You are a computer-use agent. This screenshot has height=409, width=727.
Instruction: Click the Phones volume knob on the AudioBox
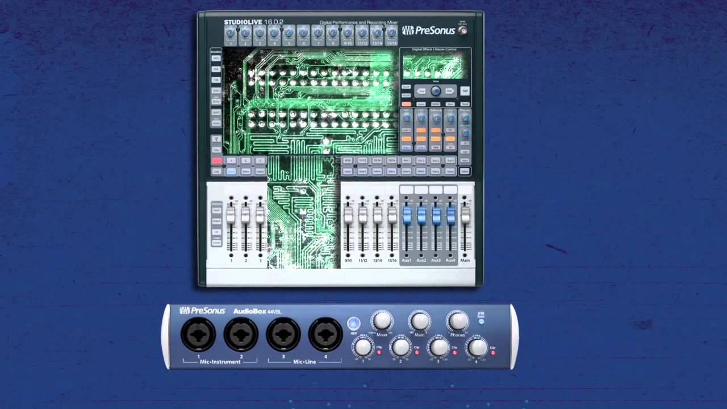coord(458,321)
